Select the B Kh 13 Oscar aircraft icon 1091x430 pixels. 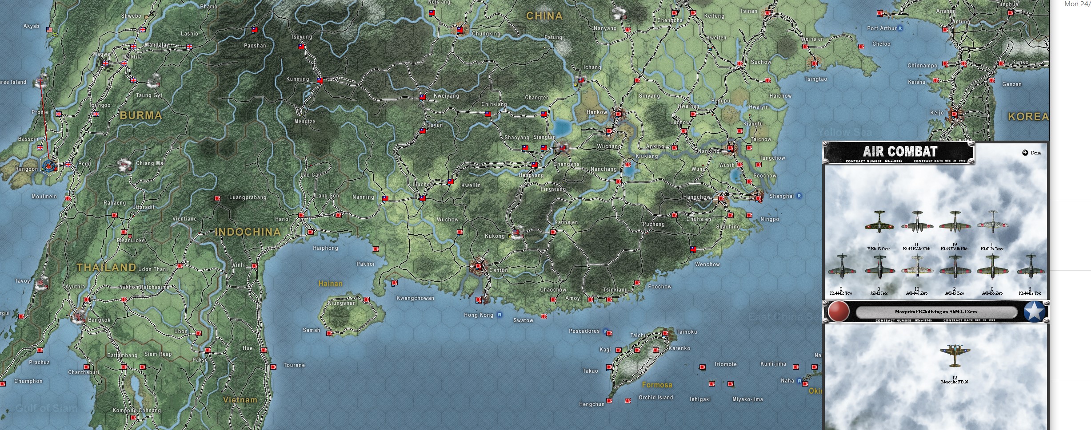click(879, 221)
